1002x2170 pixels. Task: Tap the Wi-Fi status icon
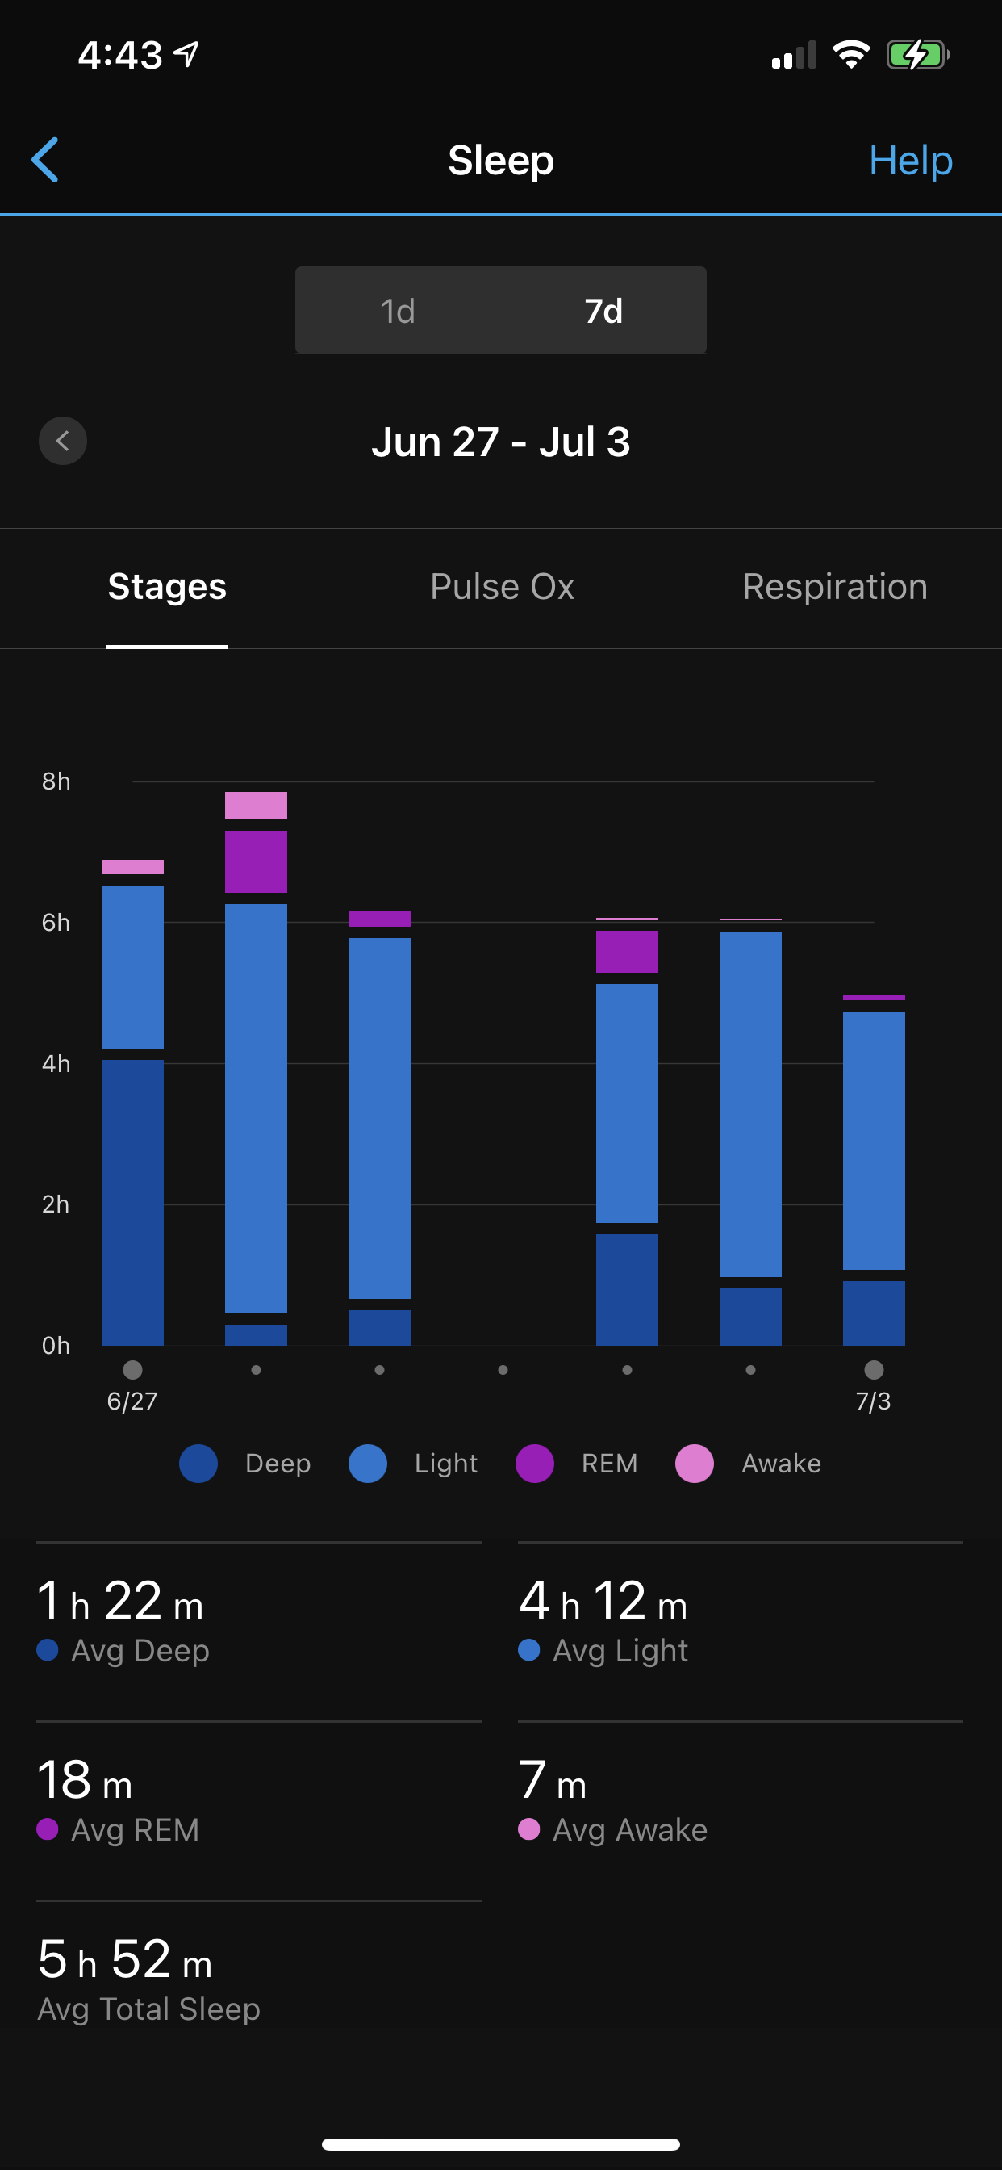coord(850,56)
